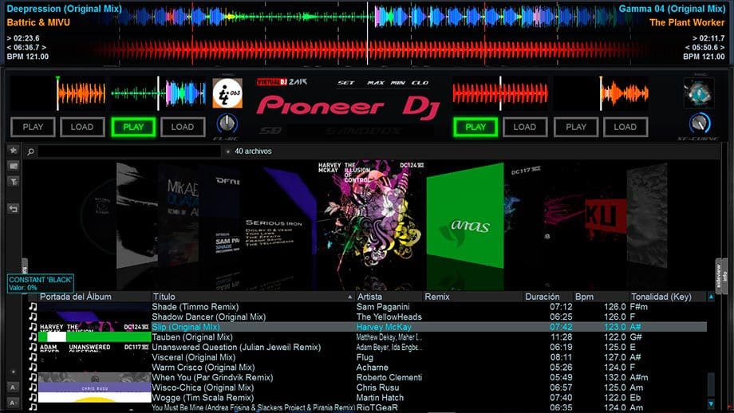Click the Deepression (Original Mix) deck title
The height and width of the screenshot is (413, 734).
coord(64,9)
